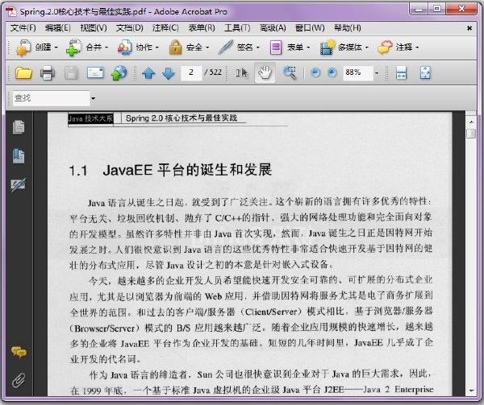Open the 文档(D) menu

click(x=130, y=28)
